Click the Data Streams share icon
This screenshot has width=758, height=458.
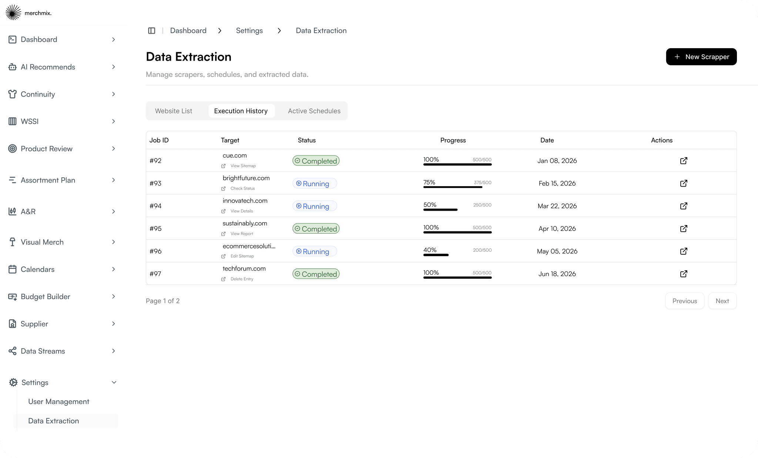tap(12, 351)
